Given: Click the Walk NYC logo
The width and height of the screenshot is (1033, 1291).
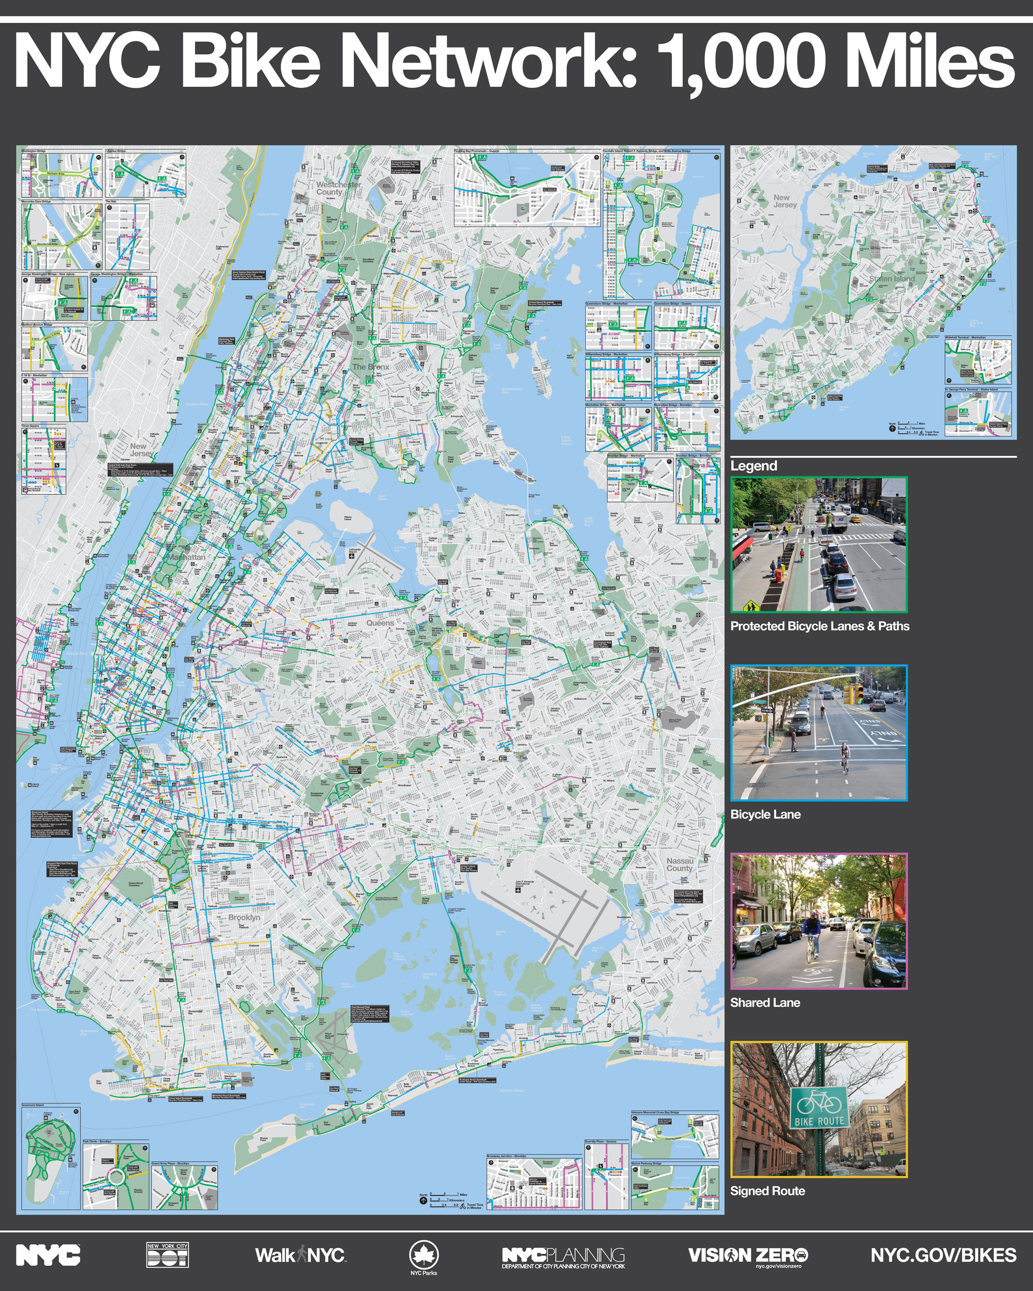Looking at the screenshot, I should tap(300, 1255).
